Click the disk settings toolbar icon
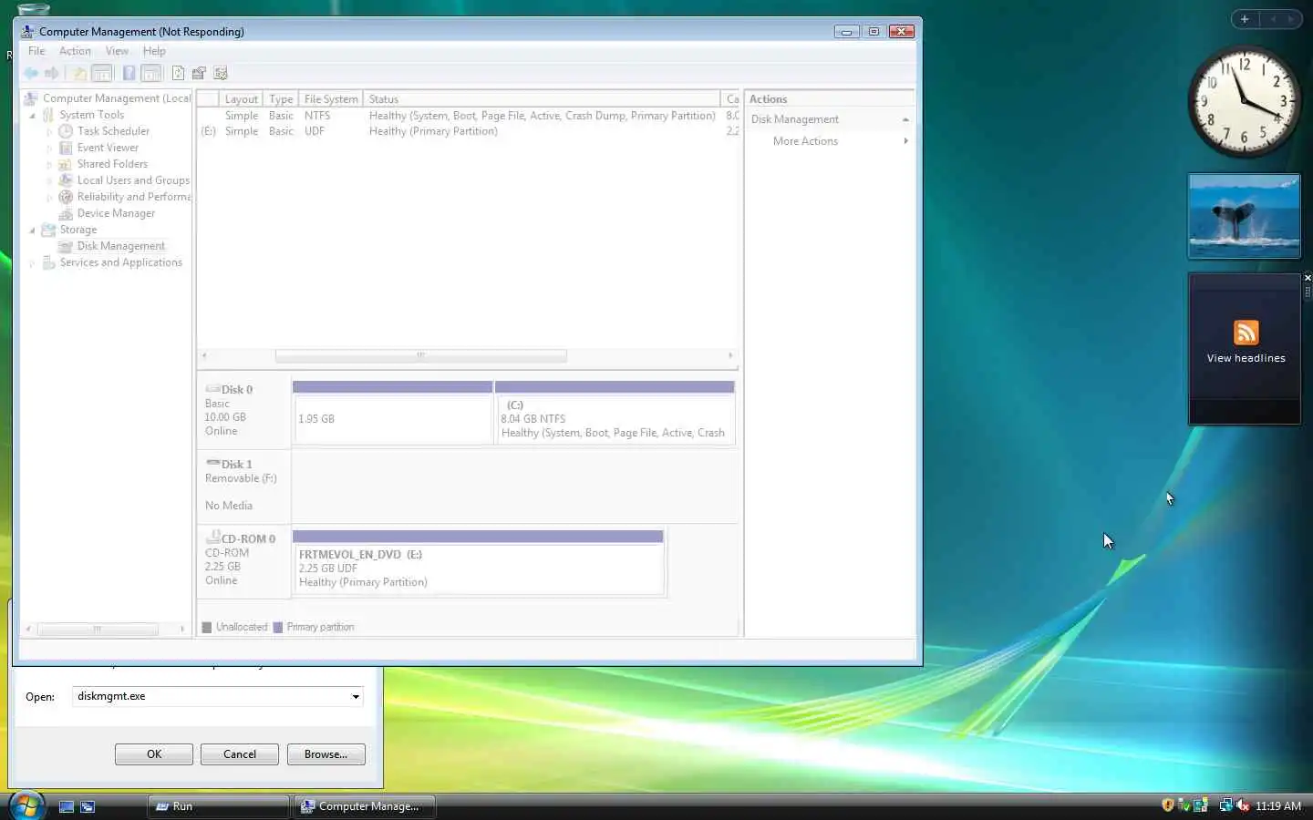The image size is (1313, 820). coord(220,73)
